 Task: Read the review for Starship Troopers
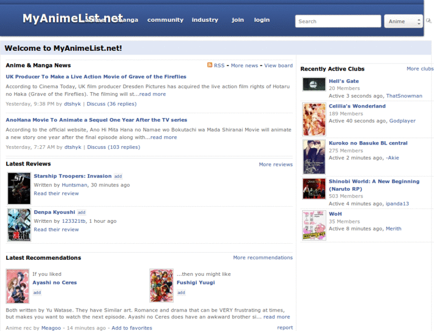[x=56, y=194]
